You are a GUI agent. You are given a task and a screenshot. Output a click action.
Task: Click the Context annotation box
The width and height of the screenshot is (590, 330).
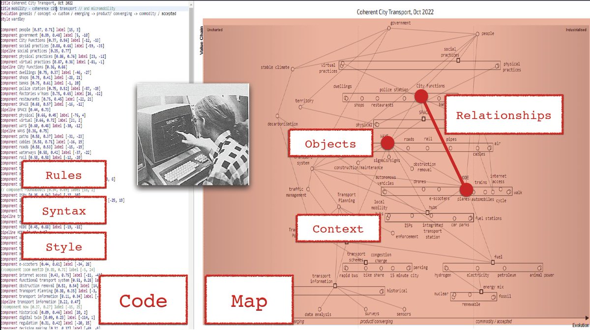coord(338,228)
